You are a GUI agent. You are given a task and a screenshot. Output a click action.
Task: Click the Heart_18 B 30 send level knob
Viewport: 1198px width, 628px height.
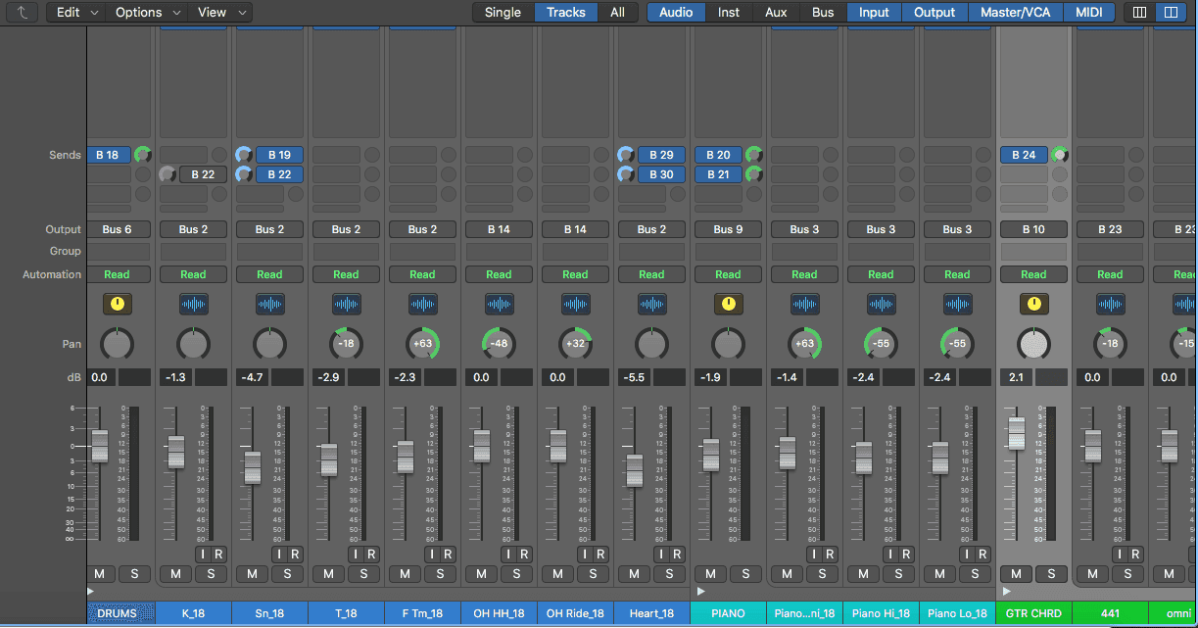626,174
